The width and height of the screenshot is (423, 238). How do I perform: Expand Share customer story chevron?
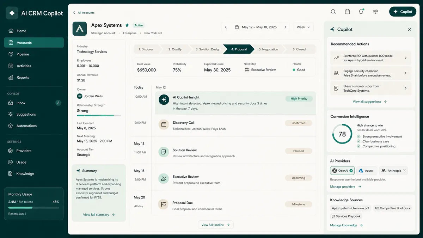click(x=406, y=88)
